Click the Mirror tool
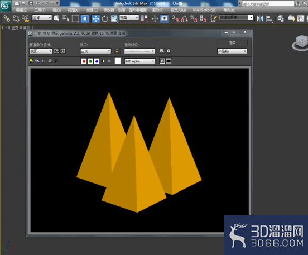308x255 pixels. [x=260, y=18]
